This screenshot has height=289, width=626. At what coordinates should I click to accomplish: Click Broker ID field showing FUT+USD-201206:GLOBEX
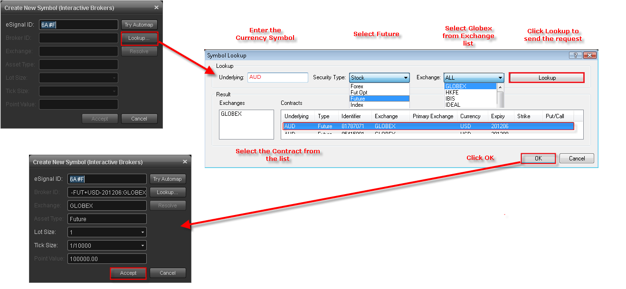click(x=107, y=192)
